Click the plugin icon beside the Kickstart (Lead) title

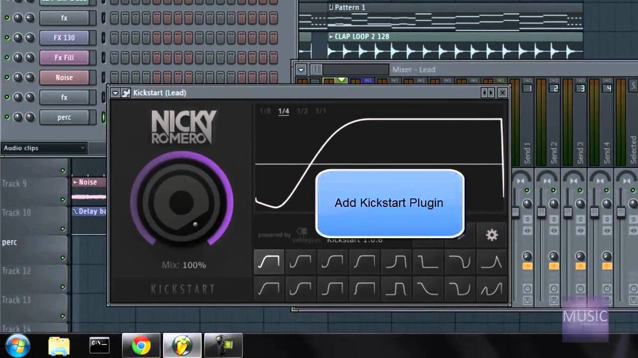(126, 92)
